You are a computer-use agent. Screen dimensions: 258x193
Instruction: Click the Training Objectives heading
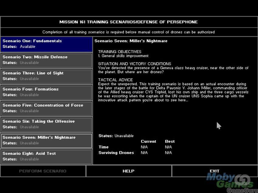coord(120,52)
